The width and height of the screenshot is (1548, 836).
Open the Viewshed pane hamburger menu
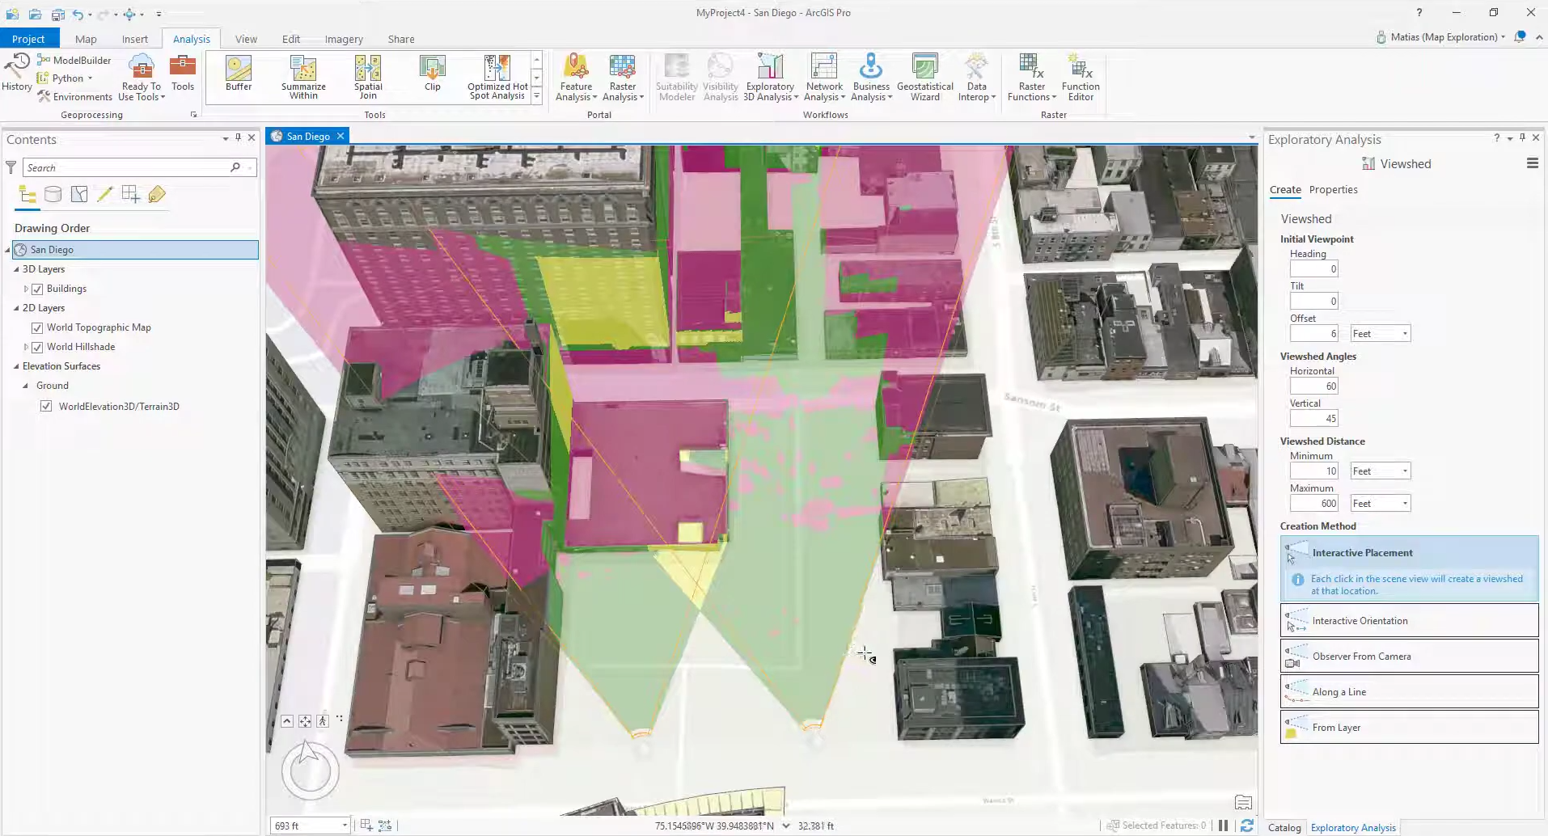pyautogui.click(x=1532, y=163)
